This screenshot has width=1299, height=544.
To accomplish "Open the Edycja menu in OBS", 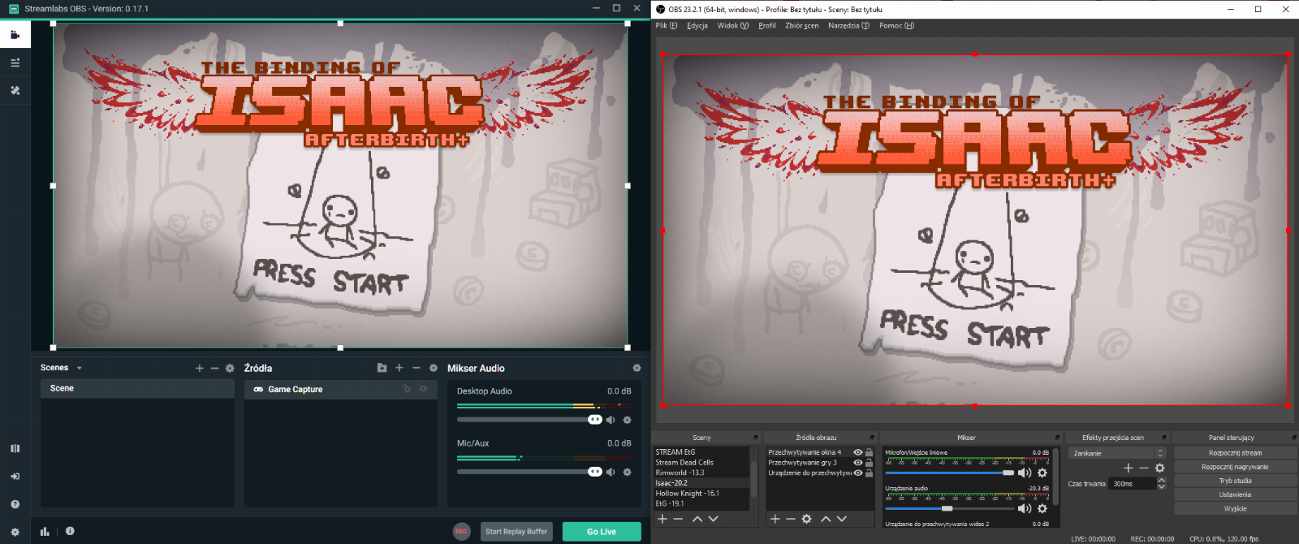I will (697, 26).
